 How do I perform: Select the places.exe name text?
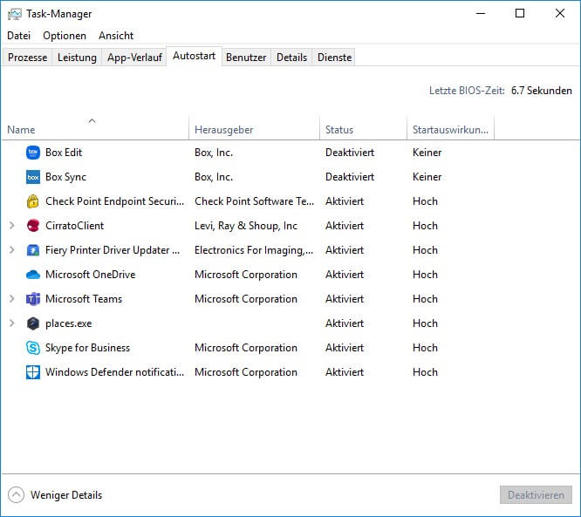point(69,323)
